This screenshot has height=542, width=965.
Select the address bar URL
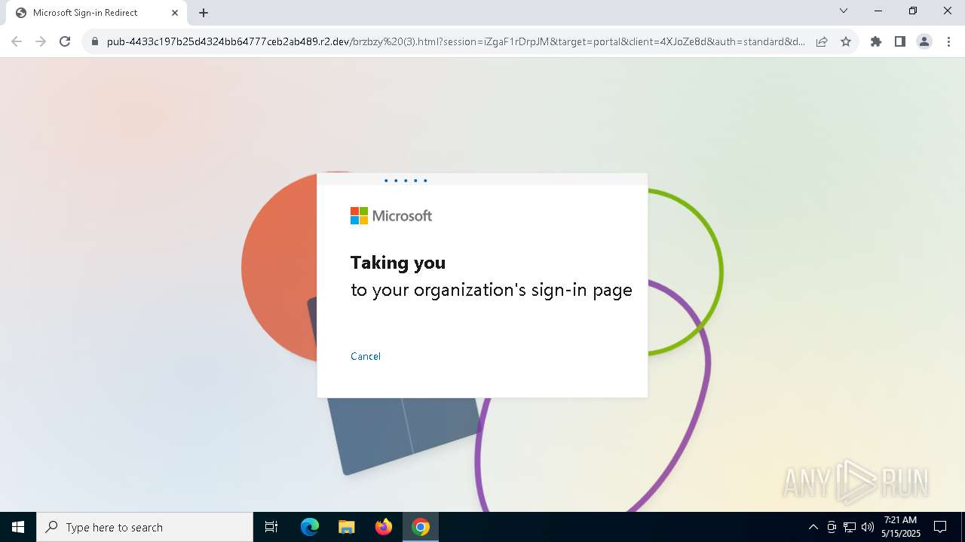[455, 41]
